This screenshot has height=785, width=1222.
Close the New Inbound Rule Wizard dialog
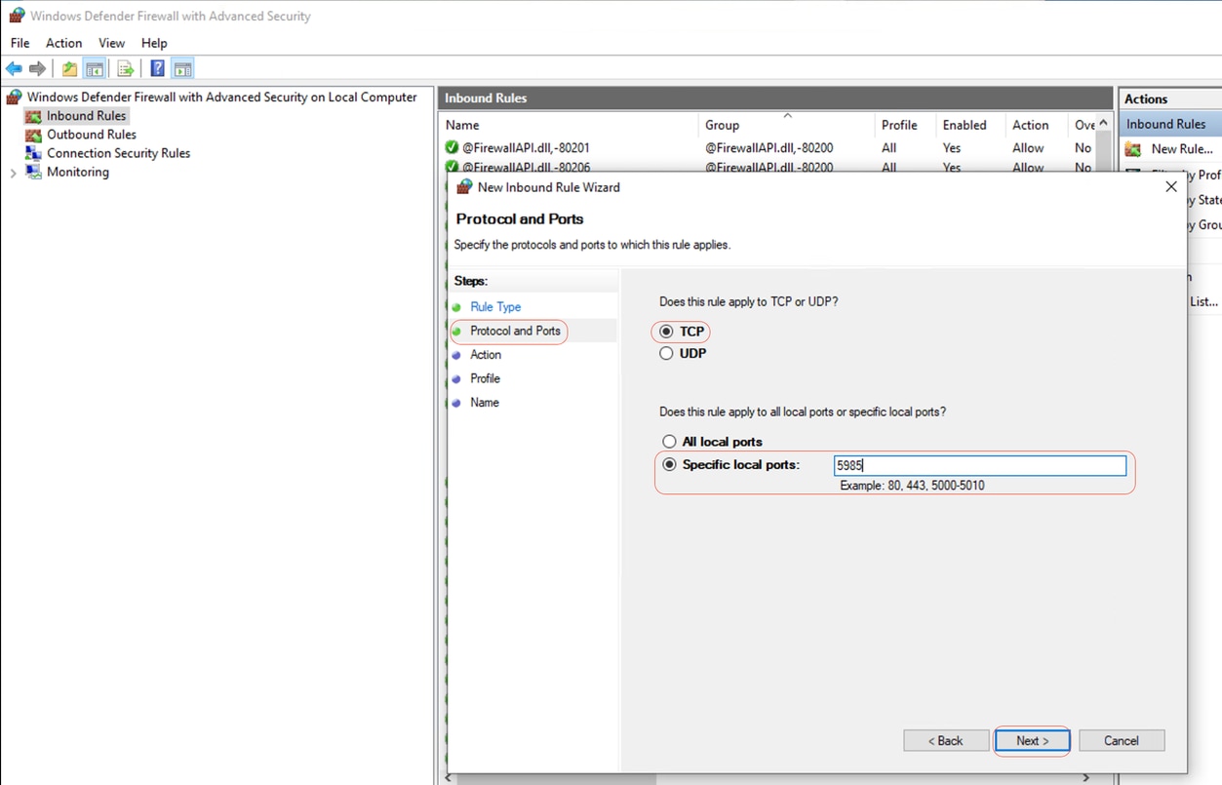1171,186
